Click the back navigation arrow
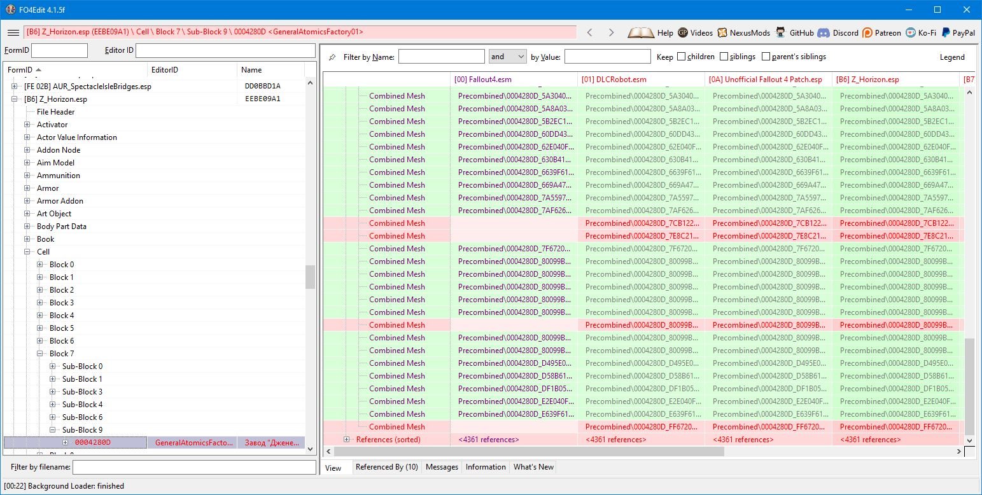982x495 pixels. click(590, 32)
